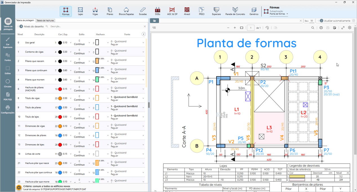This screenshot has width=357, height=192.
Task: Toggle the Níveis do desenho switch
Action: [20, 26]
